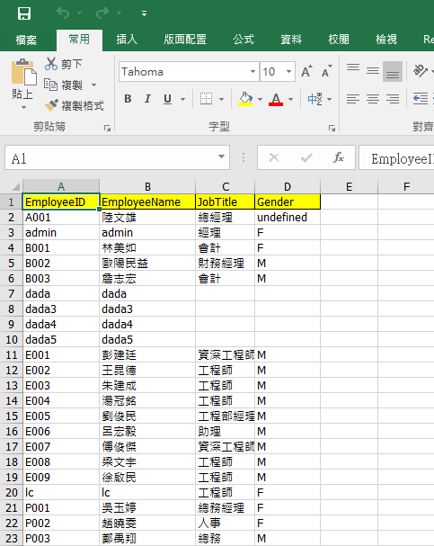The height and width of the screenshot is (546, 434).
Task: Open underline style dropdown arrow
Action: [x=182, y=100]
